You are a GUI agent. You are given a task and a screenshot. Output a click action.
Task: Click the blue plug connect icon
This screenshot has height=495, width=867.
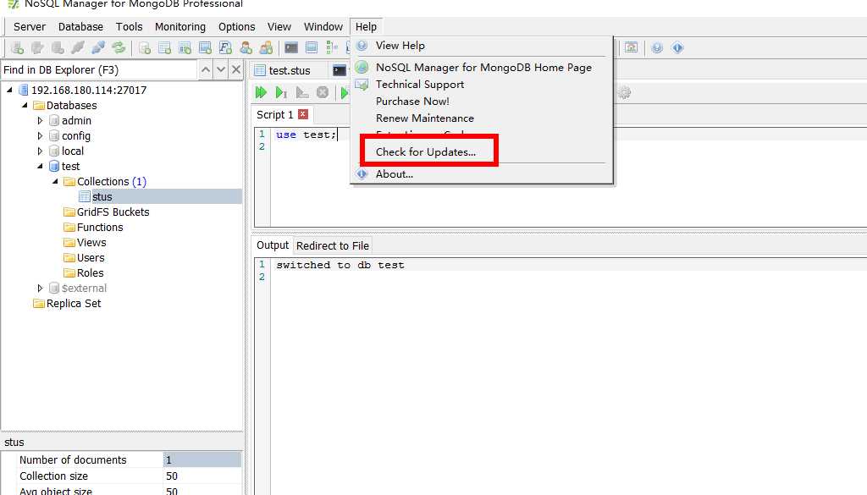[98, 48]
